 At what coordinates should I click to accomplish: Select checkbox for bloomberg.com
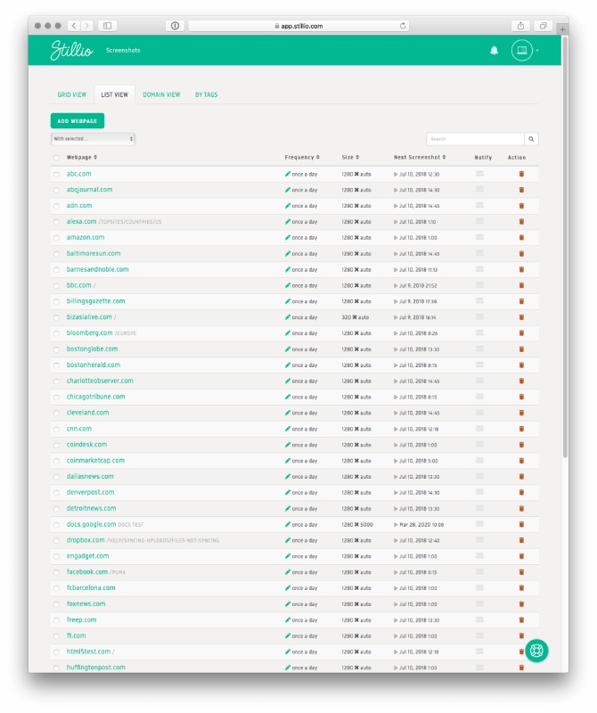(56, 333)
